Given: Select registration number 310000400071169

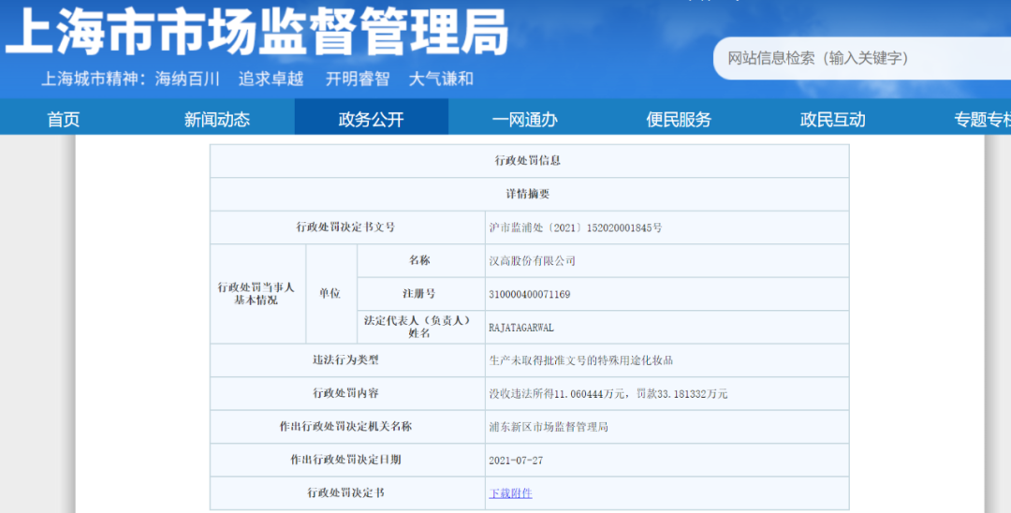Looking at the screenshot, I should 529,295.
